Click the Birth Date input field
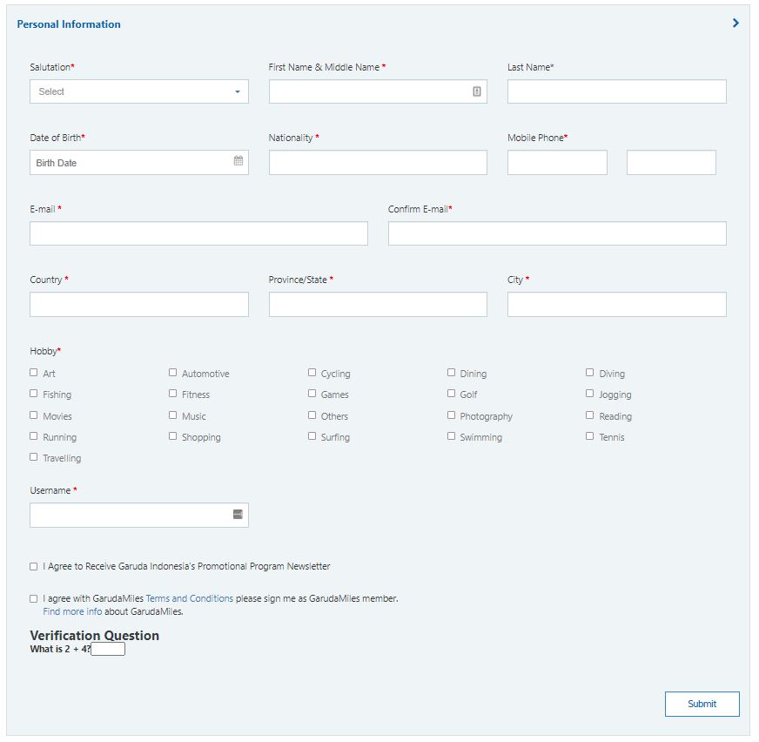Viewport: 759px width, 742px height. pyautogui.click(x=139, y=162)
